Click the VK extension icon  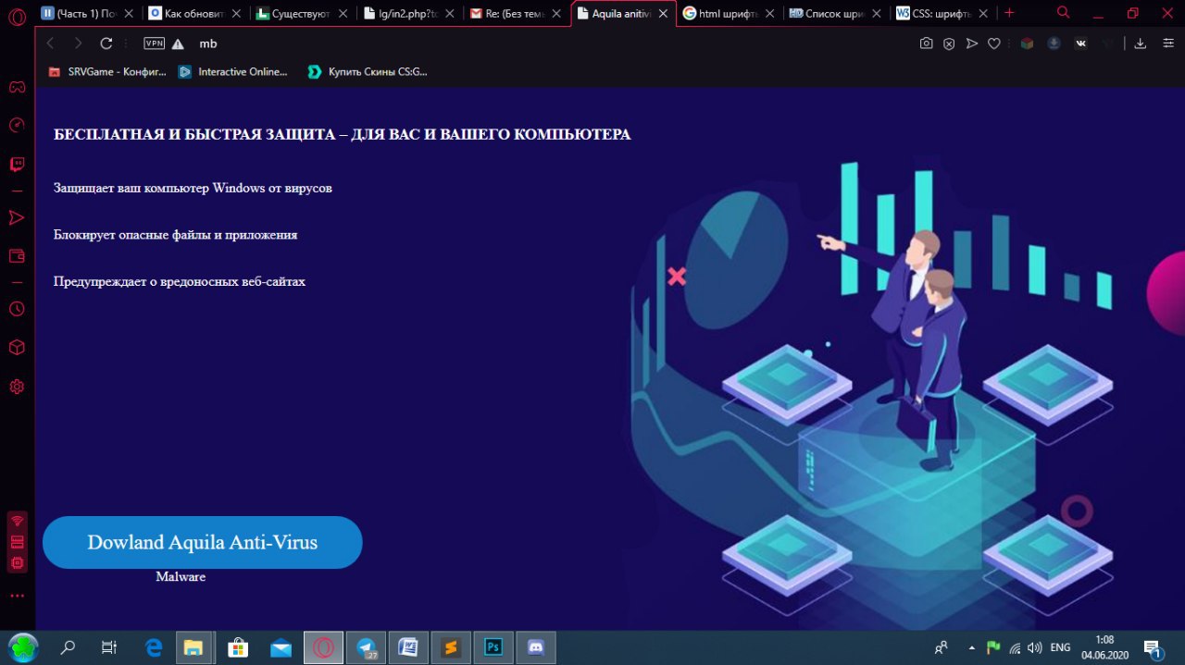coord(1080,43)
